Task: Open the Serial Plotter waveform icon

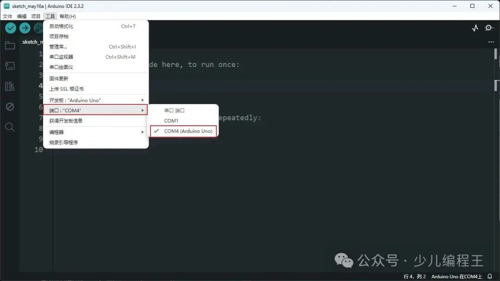Action: [475, 28]
